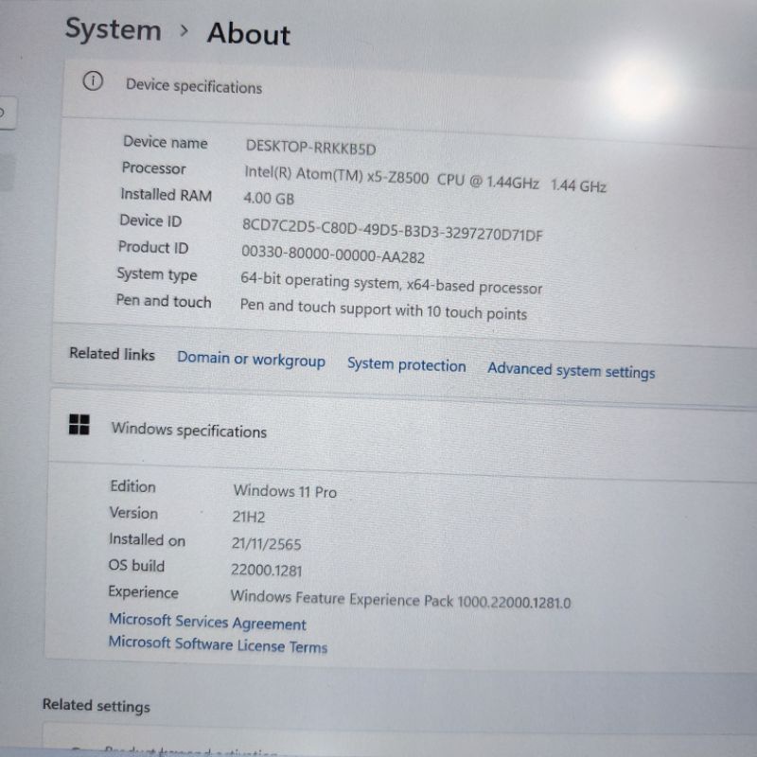Open the partially visible Product key and activation item
Screen dimensions: 757x757
[189, 750]
